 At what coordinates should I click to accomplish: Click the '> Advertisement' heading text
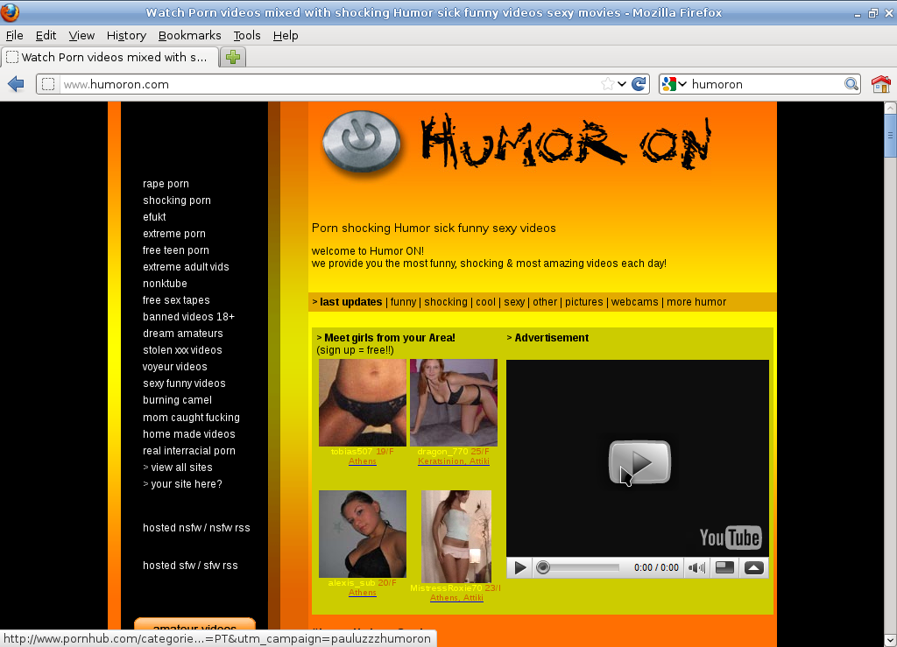pyautogui.click(x=547, y=338)
